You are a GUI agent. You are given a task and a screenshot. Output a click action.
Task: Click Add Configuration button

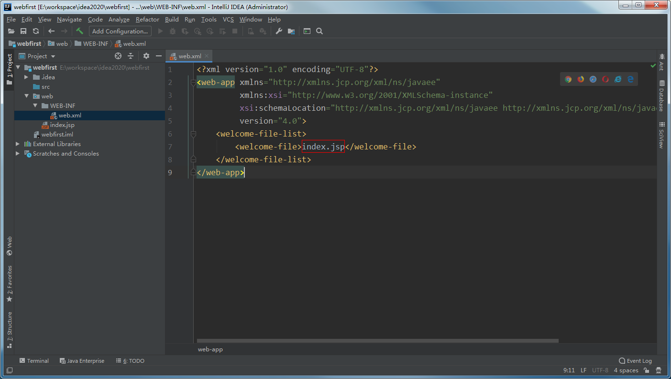point(120,31)
